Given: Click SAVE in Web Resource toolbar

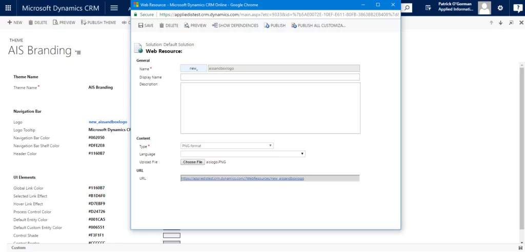Looking at the screenshot, I should click(146, 26).
